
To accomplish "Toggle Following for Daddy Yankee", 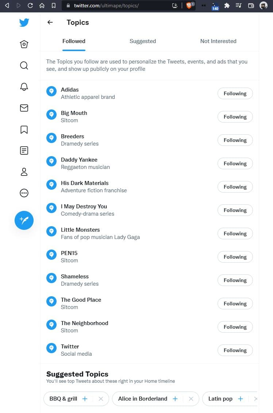I will 235,163.
